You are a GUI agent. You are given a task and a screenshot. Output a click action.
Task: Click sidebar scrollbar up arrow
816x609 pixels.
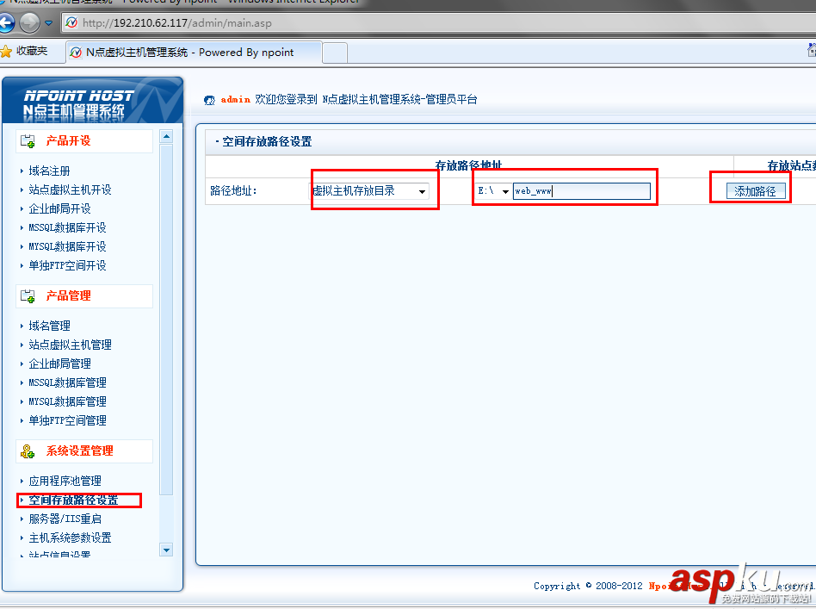click(x=166, y=137)
